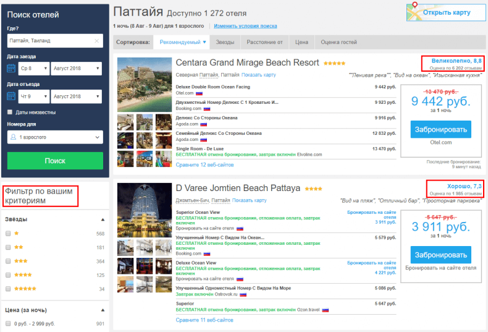Screen dimensions: 488x332
Task: Book Centara Grand Mirage with Забронировать
Action: [440, 129]
